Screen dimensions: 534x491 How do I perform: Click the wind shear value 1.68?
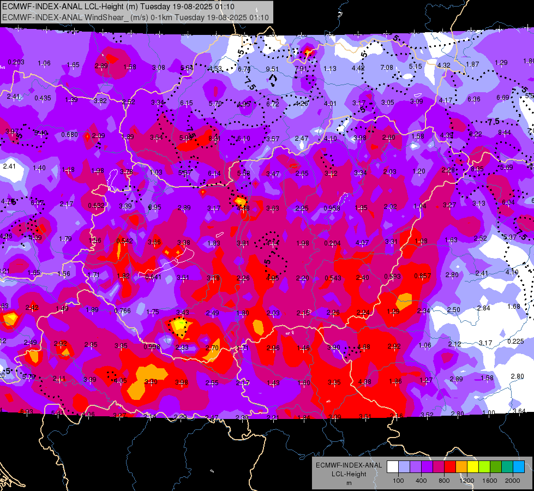click(x=514, y=306)
